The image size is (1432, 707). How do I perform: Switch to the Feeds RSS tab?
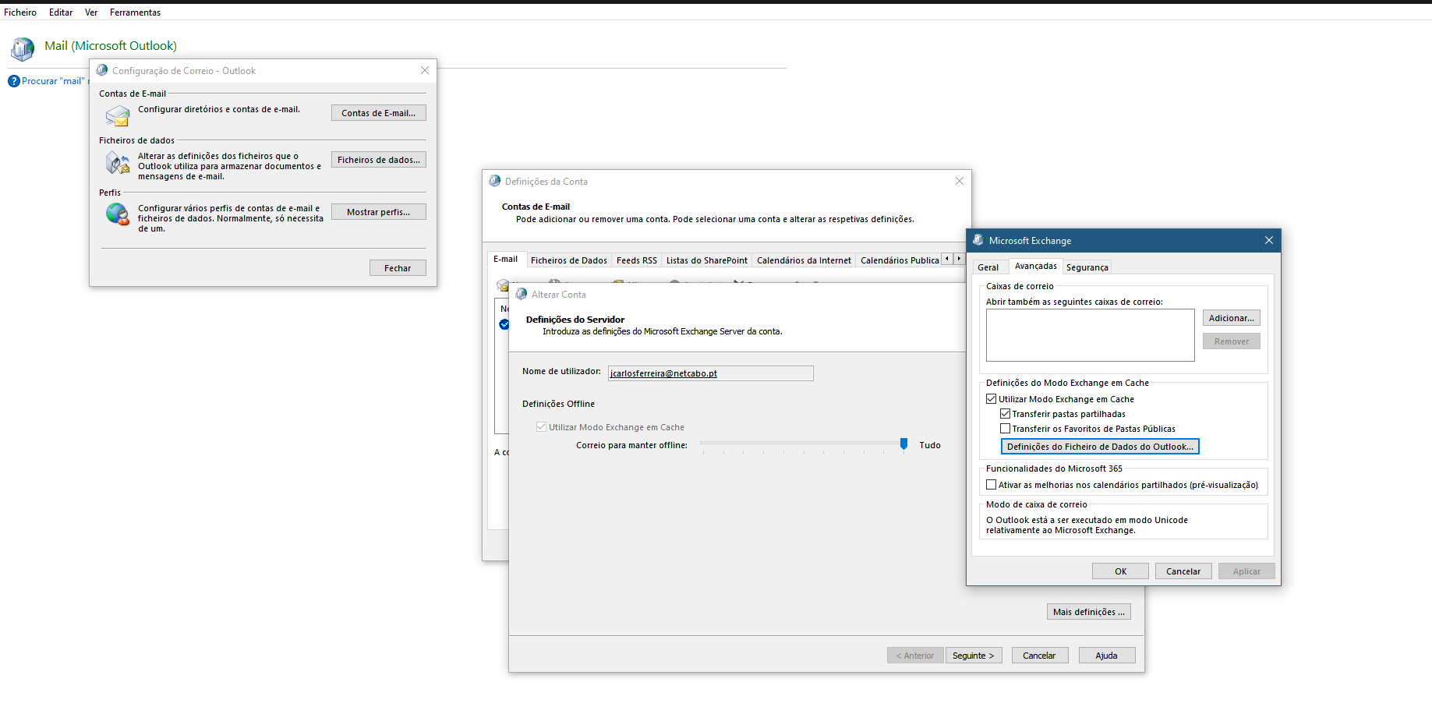[x=637, y=260]
